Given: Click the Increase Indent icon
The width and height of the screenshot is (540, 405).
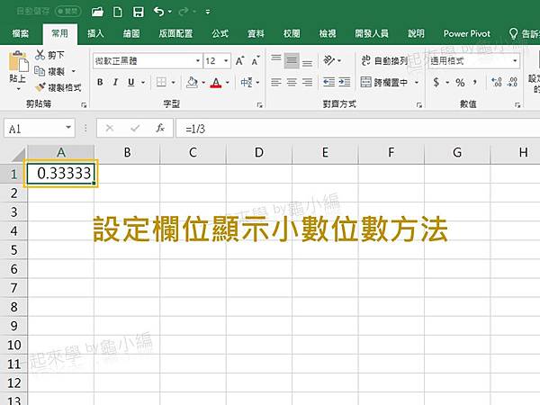Looking at the screenshot, I should (x=345, y=82).
